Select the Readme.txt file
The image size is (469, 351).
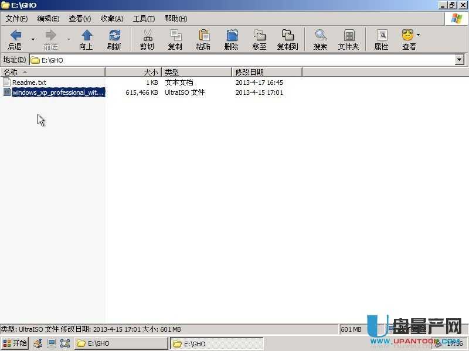tap(29, 82)
